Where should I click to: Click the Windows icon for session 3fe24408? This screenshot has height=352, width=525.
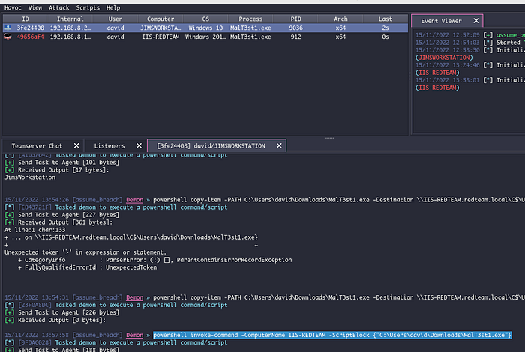[8, 28]
